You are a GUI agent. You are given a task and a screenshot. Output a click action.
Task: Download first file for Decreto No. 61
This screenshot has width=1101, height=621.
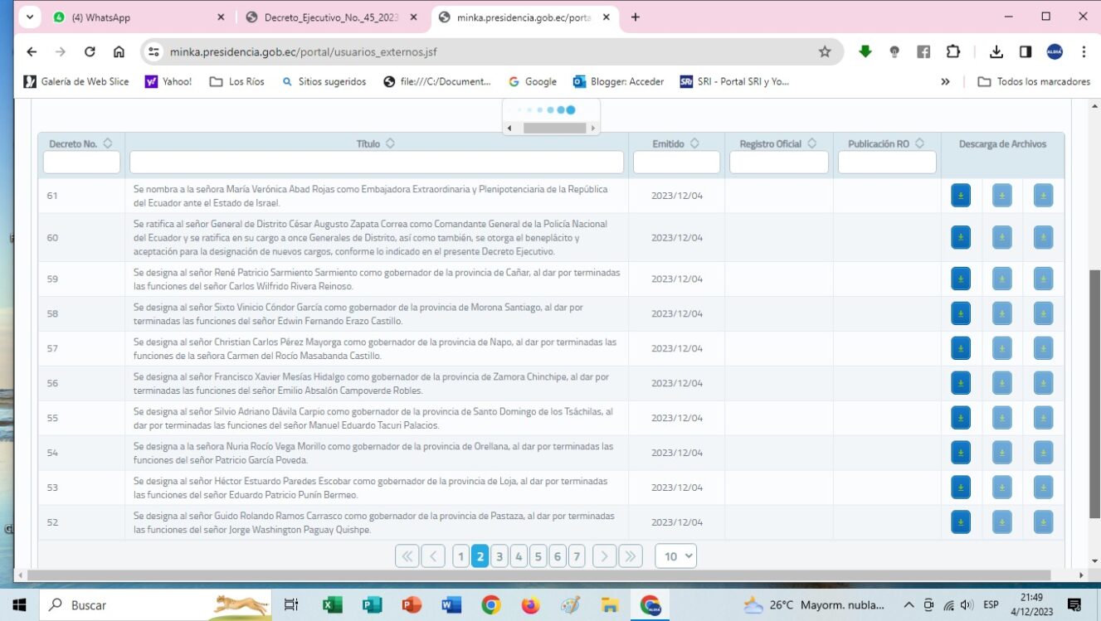click(960, 196)
